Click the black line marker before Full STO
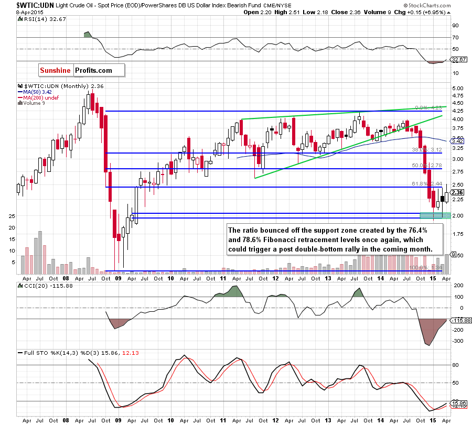Image resolution: width=472 pixels, height=425 pixels. [20, 353]
